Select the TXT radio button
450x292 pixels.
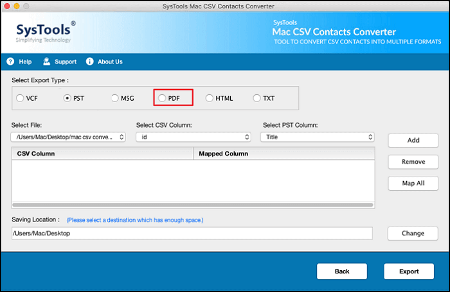257,98
